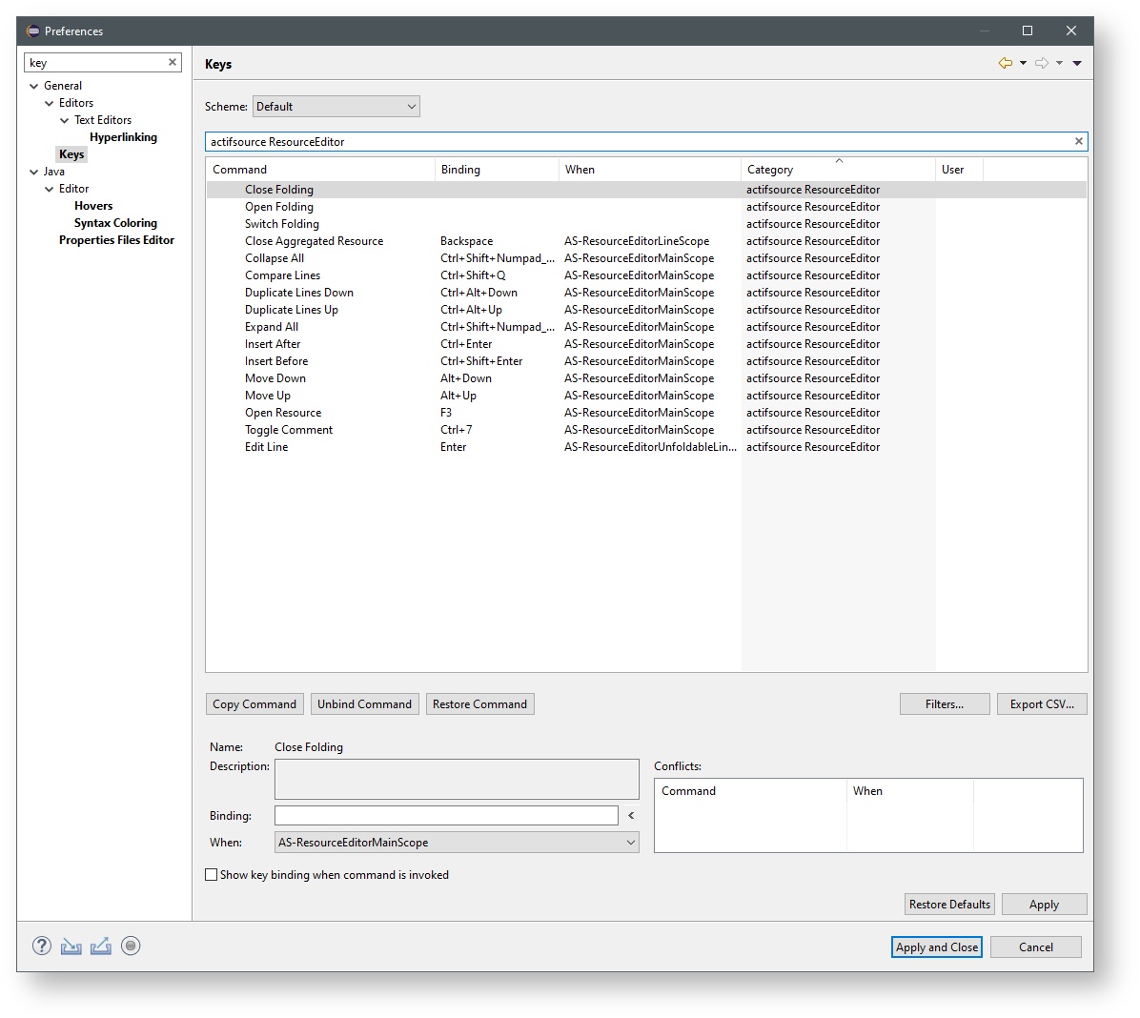Click into the Binding input field
This screenshot has width=1140, height=1018.
[446, 816]
